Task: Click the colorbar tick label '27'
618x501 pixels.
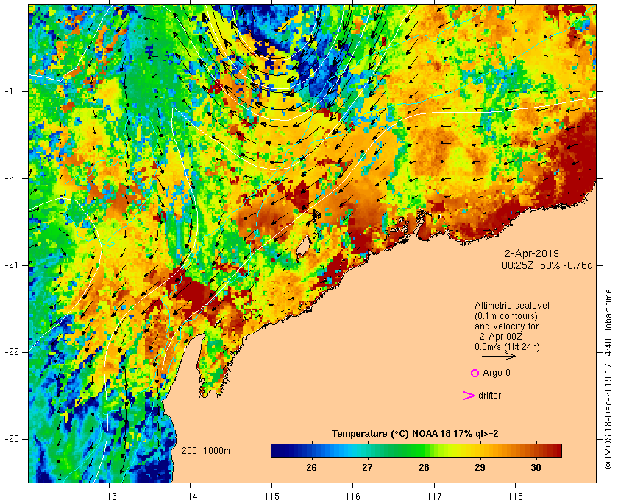Action: [367, 468]
